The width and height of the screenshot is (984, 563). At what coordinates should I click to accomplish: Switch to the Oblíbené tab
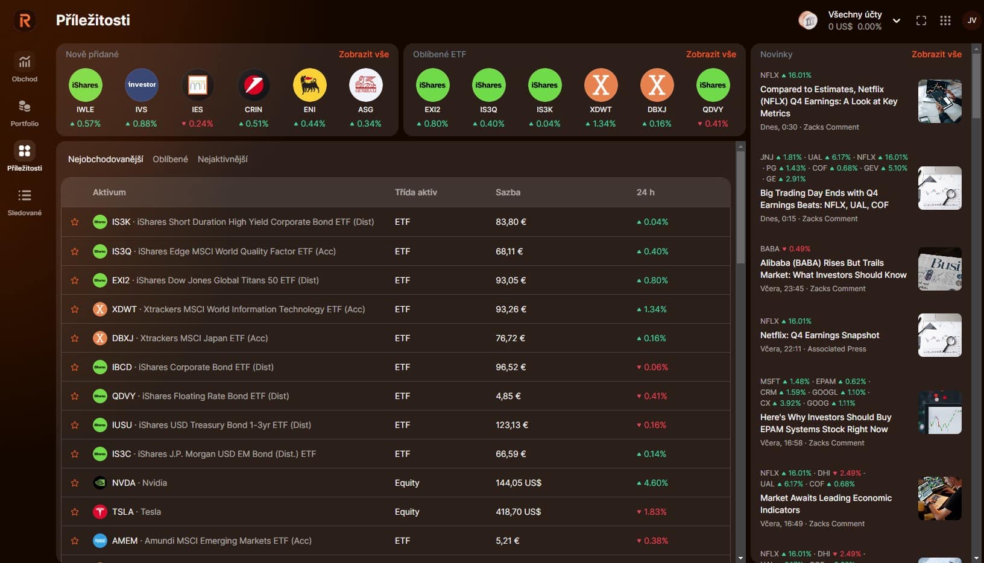pos(170,159)
